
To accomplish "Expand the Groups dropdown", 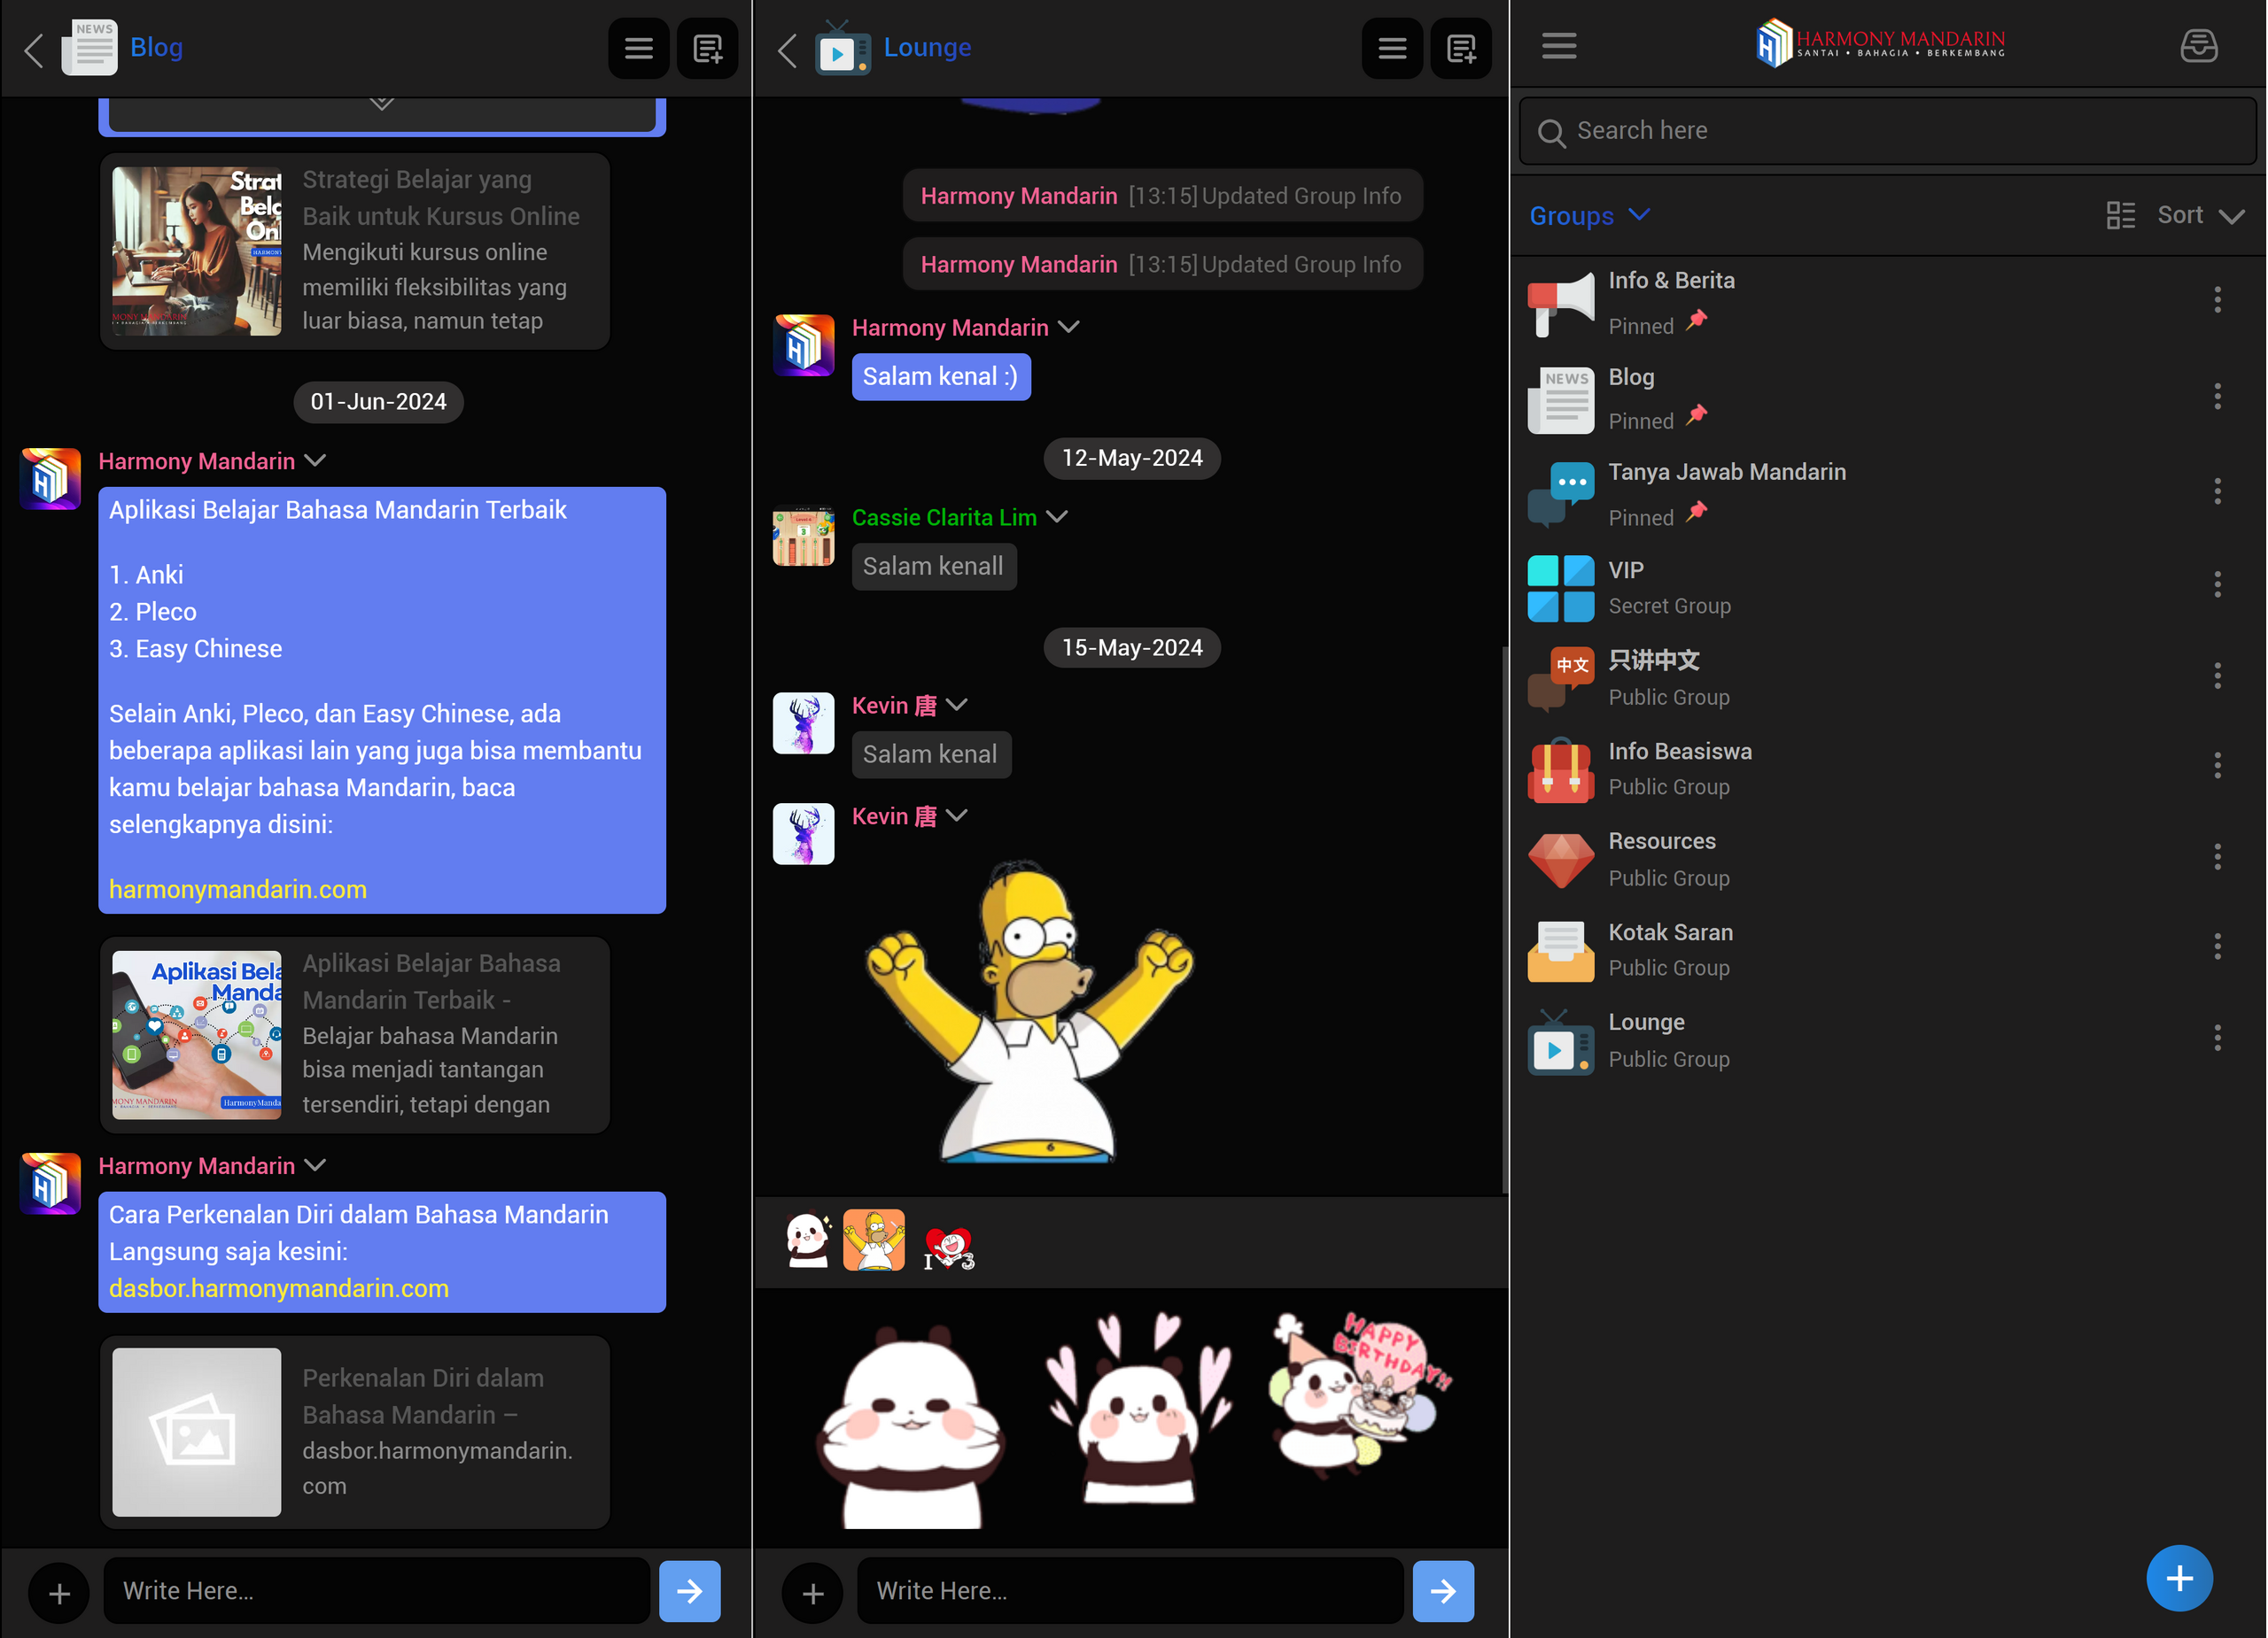I will coord(1589,215).
